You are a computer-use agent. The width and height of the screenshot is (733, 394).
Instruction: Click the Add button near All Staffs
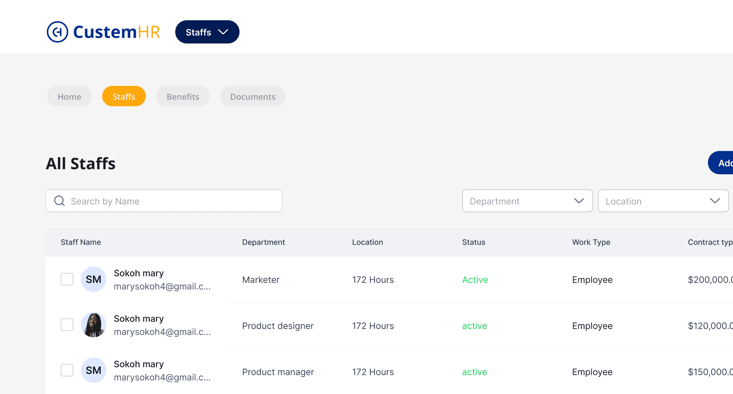[724, 163]
